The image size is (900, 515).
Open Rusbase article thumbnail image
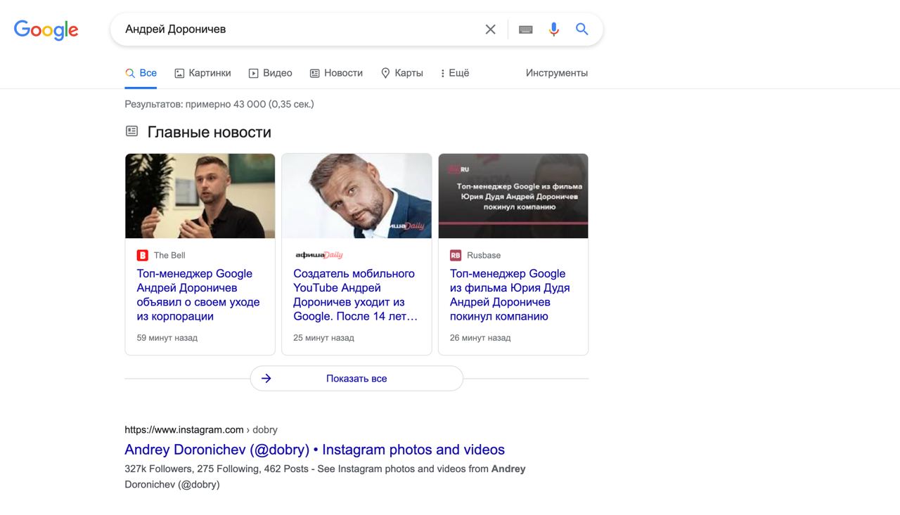pos(513,196)
